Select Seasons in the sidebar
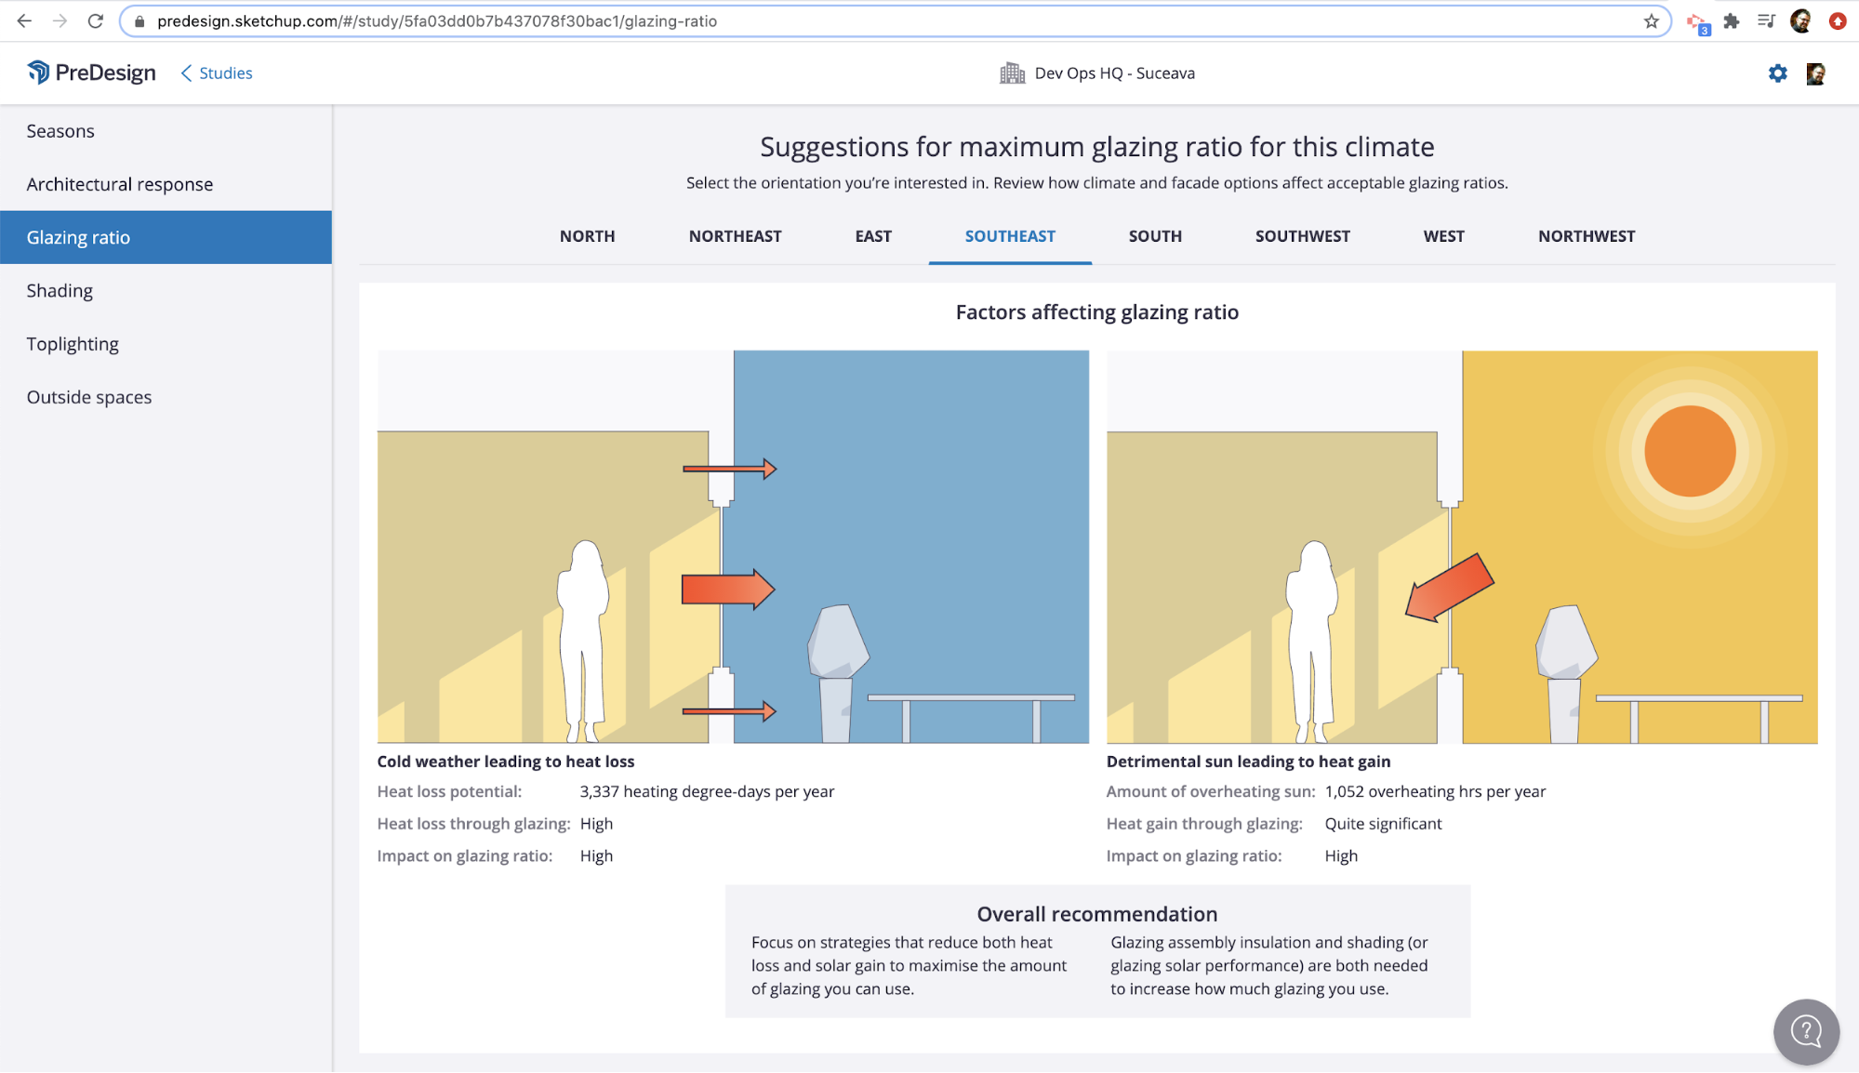This screenshot has height=1073, width=1859. (x=60, y=130)
